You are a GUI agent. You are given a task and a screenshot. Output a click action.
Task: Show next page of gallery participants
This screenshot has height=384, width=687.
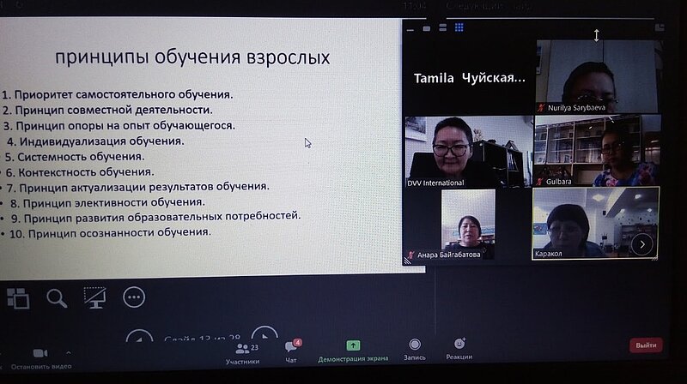point(641,243)
